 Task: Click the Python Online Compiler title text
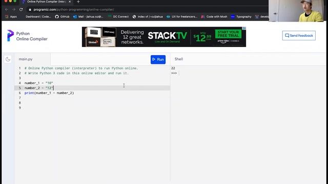[32, 36]
